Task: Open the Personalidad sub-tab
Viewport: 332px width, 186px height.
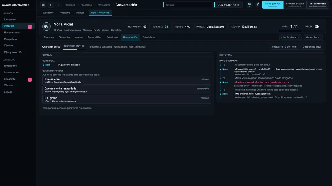Action: 94,37
